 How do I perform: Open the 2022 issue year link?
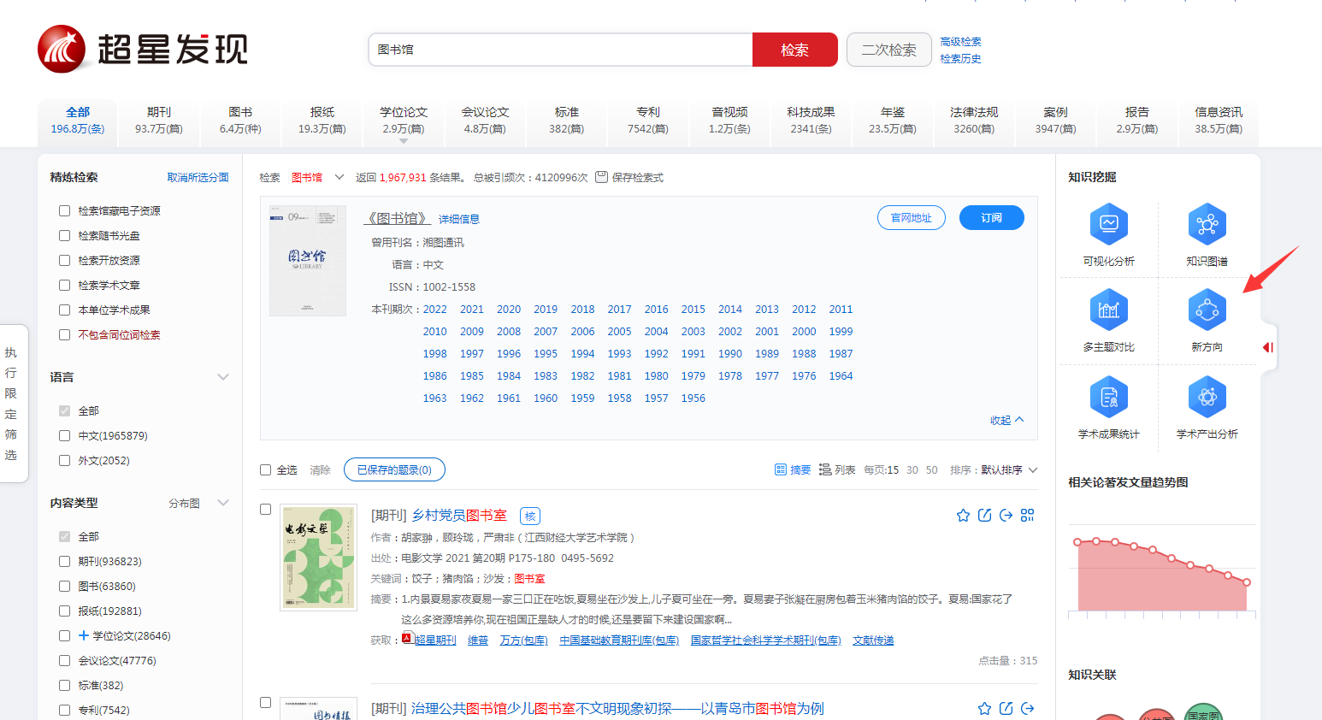pos(434,310)
